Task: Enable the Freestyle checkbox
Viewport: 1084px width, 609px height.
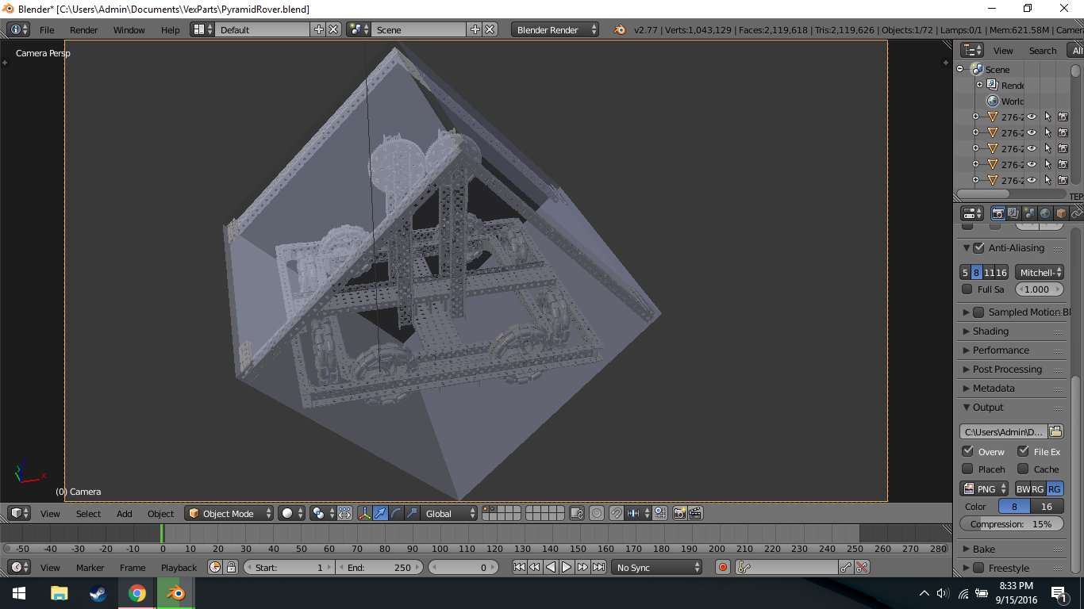Action: tap(978, 568)
